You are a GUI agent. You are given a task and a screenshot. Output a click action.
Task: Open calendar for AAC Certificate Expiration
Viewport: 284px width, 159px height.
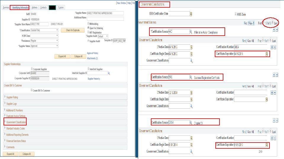tap(267, 54)
